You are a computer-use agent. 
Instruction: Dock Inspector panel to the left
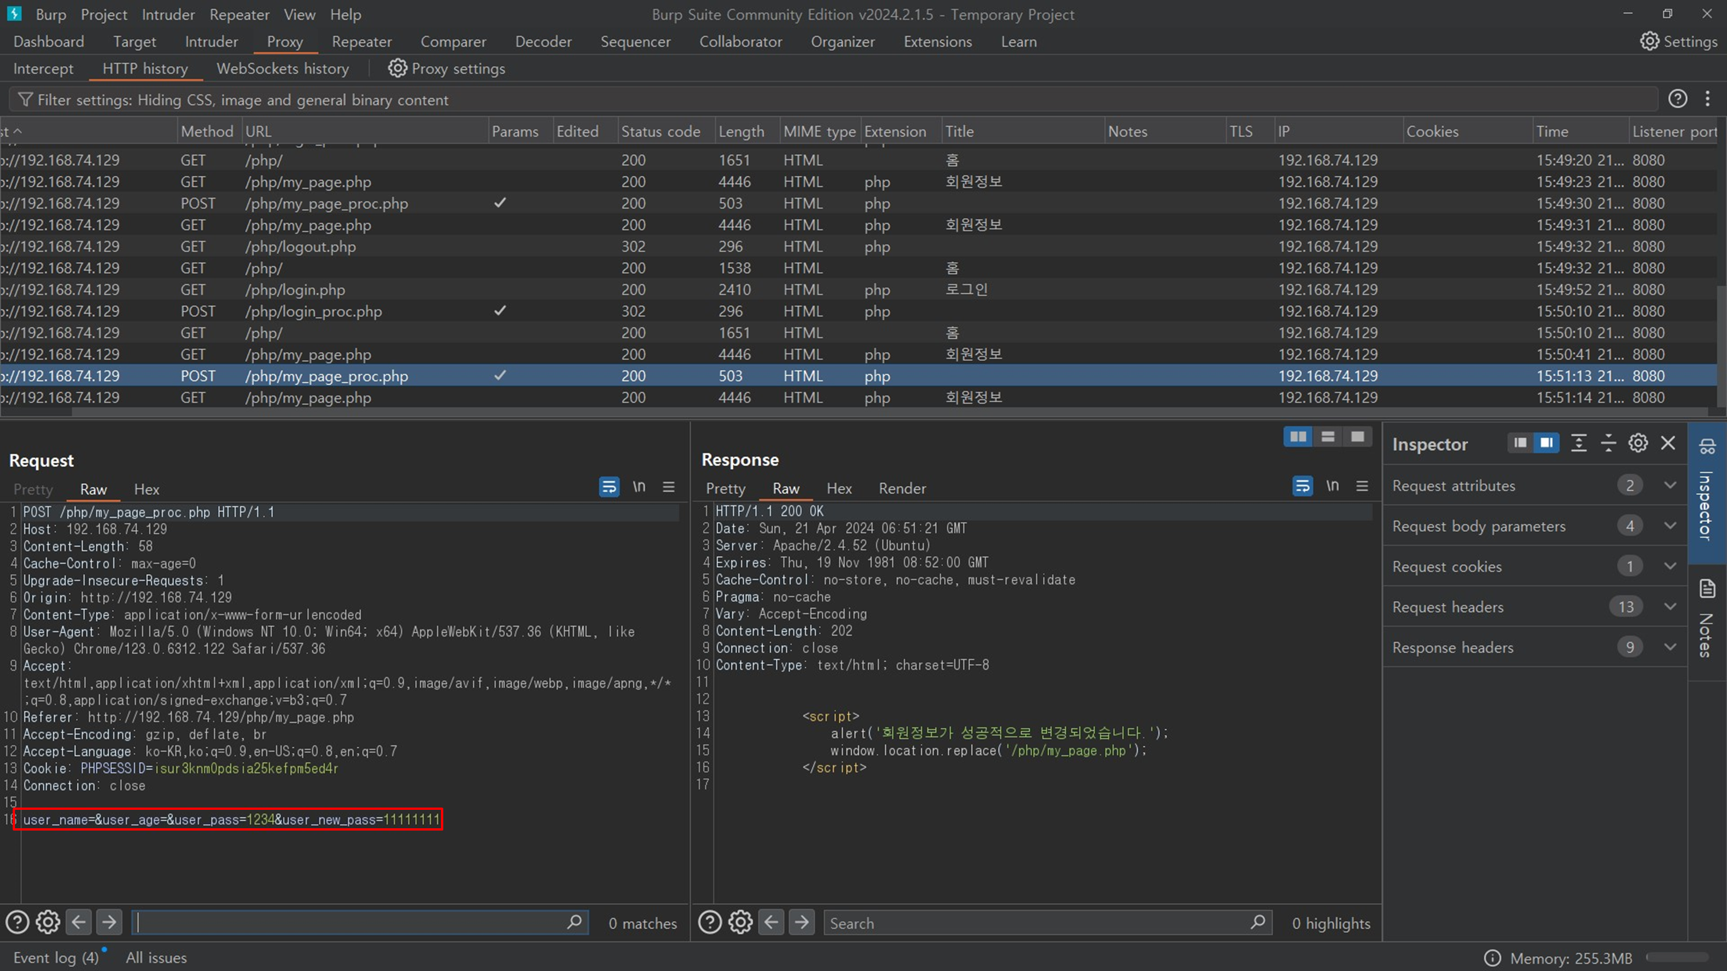[1520, 443]
